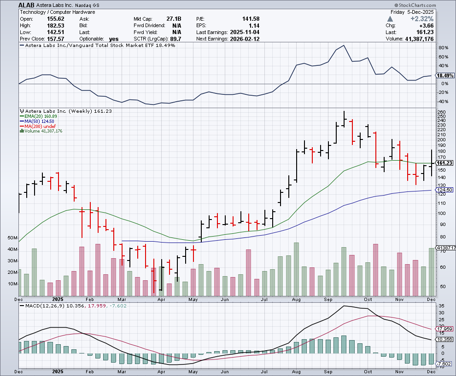Click the blue MA(50) legend line marker

pos(21,121)
